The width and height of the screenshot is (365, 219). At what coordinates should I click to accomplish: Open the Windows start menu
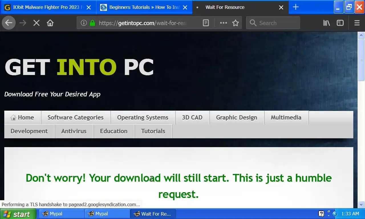coord(18,214)
